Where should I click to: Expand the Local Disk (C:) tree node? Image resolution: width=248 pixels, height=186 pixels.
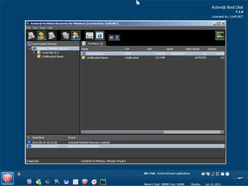34,53
